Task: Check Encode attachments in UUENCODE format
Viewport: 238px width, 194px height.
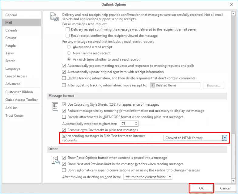Action: (x=64, y=117)
